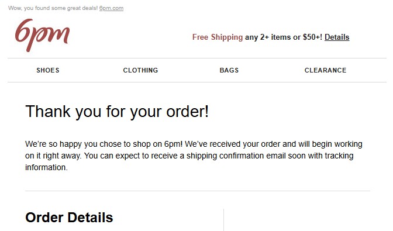Select the BAGS navigation item
Viewport: 393px width, 231px height.
pos(229,70)
